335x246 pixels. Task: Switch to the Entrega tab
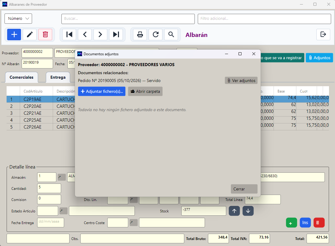click(58, 77)
